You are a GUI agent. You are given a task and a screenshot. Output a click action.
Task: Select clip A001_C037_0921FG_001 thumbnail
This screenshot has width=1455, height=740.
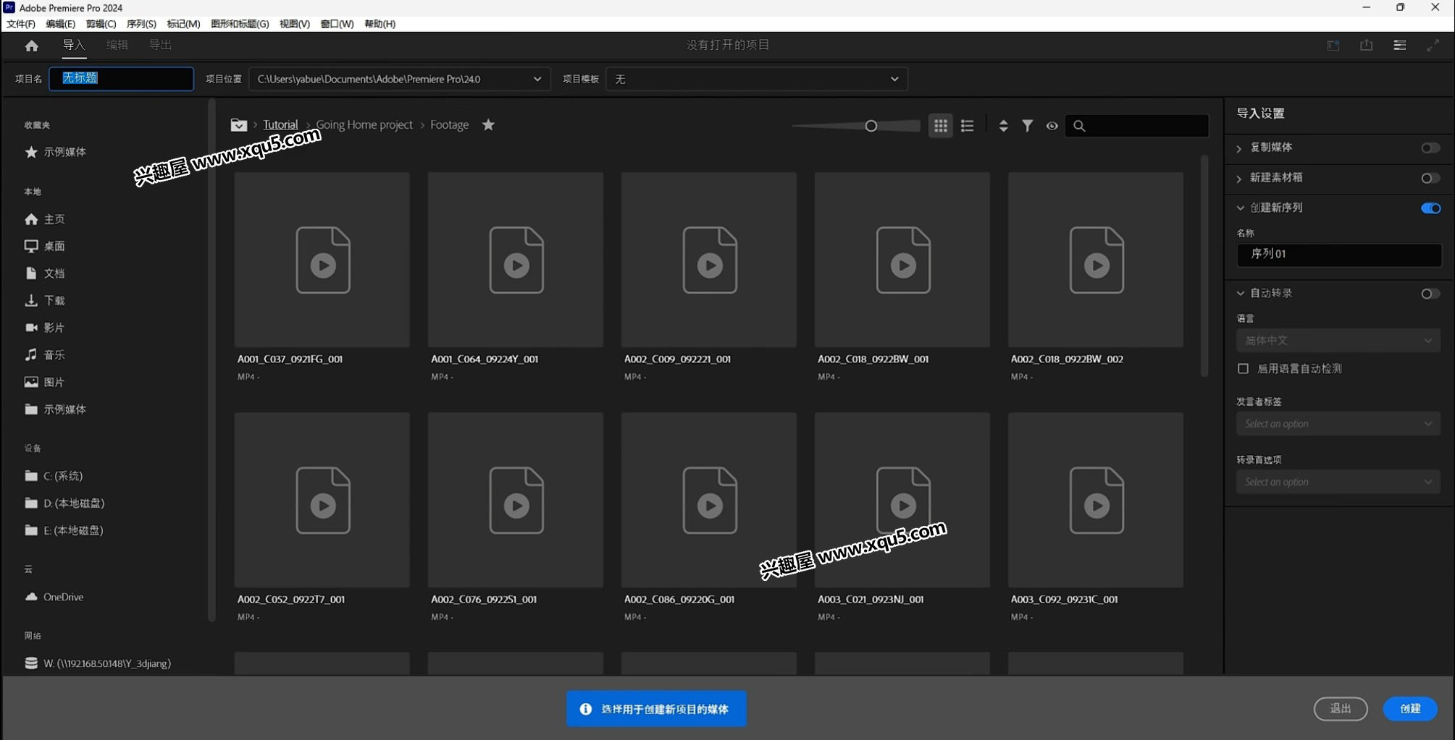(x=322, y=260)
